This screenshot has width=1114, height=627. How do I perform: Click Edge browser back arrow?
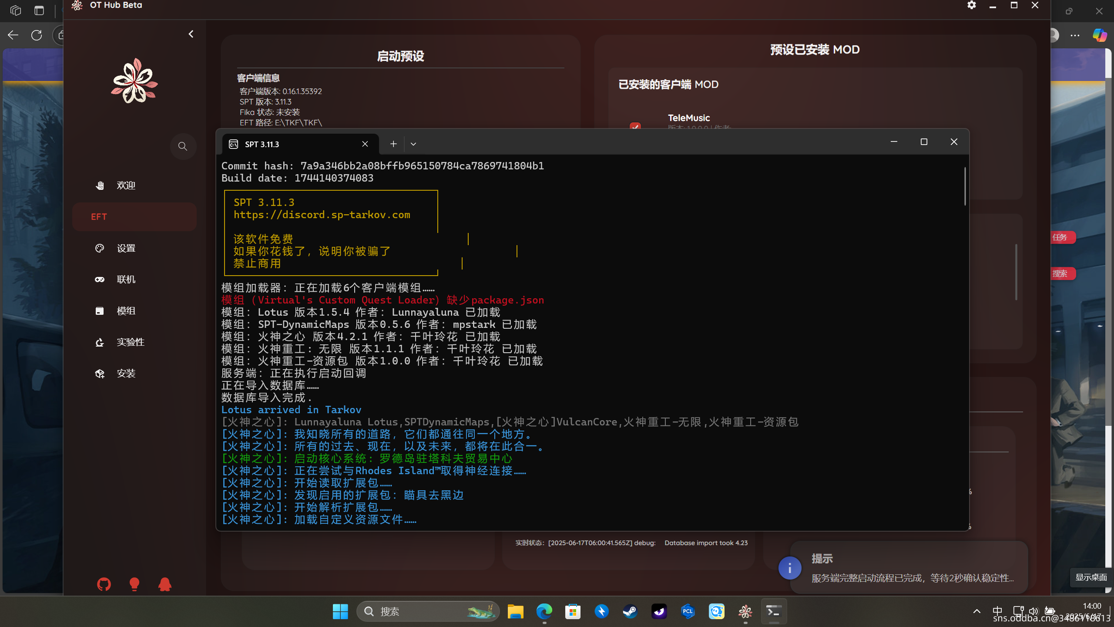[x=13, y=35]
